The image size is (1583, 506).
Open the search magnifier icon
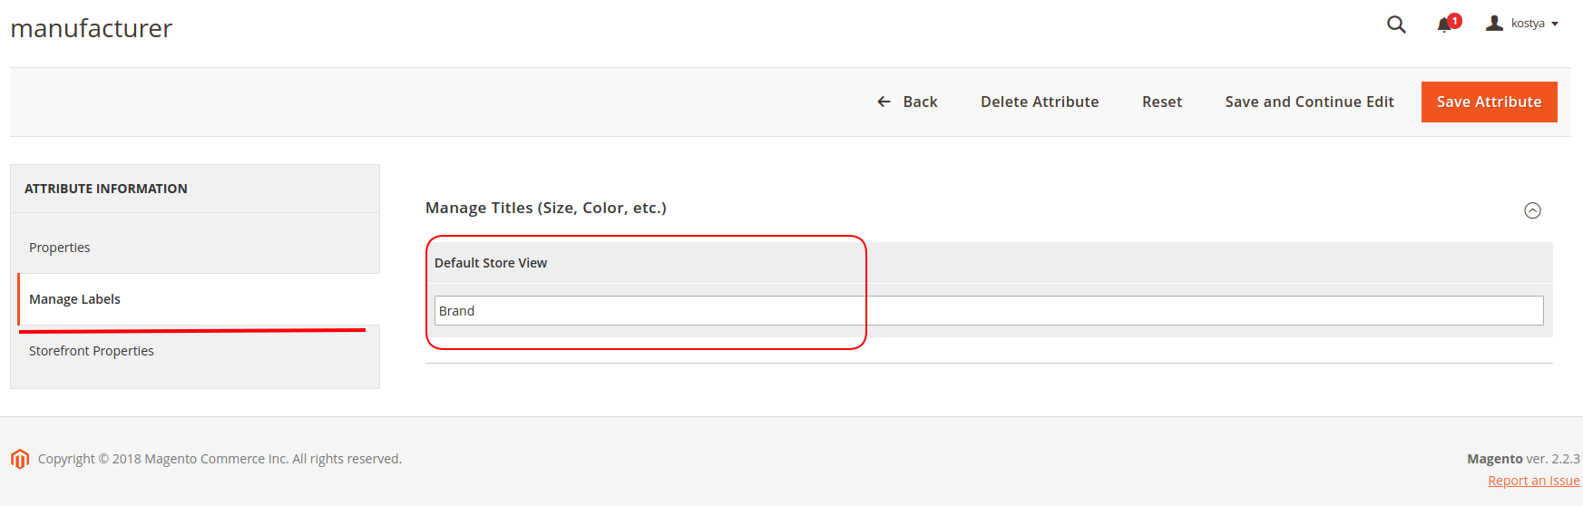click(x=1396, y=24)
